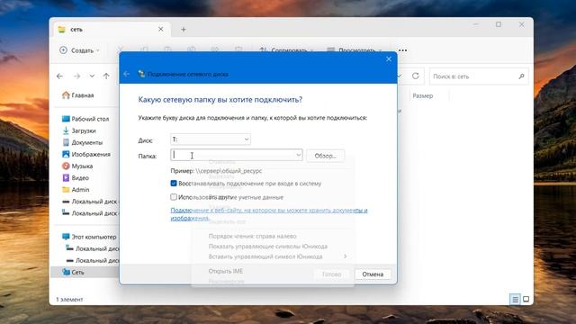Open Видео in the sidebar
Screen dimensions: 576x324
pos(76,177)
